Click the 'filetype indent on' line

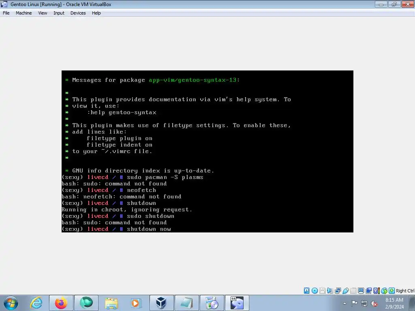point(120,145)
